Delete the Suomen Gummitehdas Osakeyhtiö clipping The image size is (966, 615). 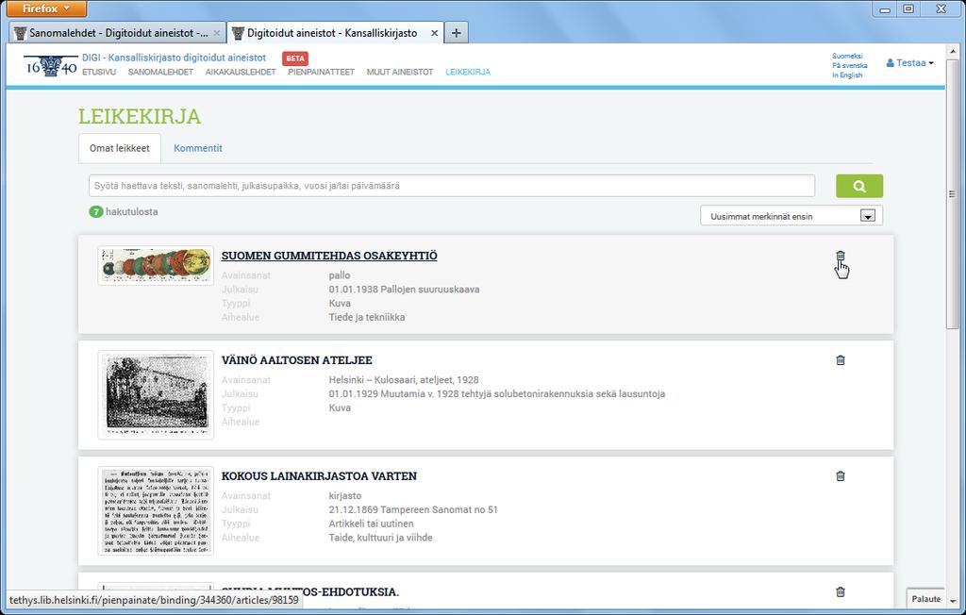click(841, 256)
